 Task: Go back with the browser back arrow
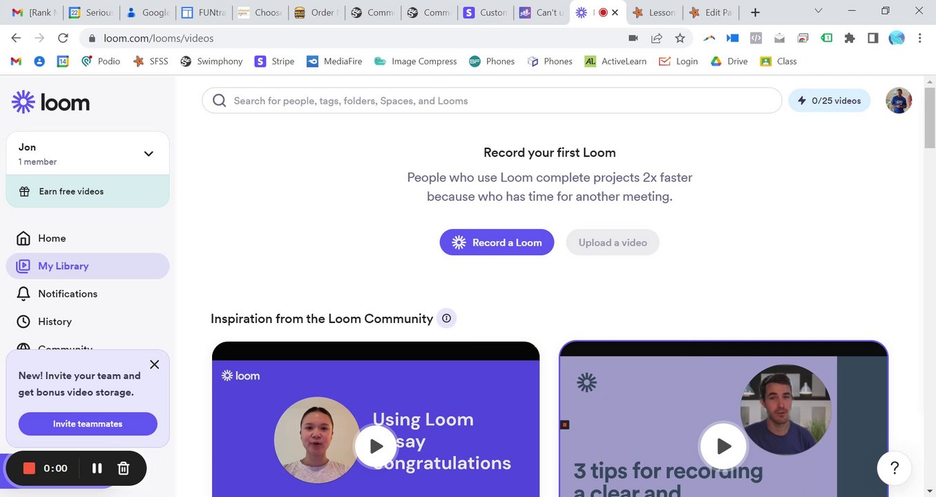(17, 39)
